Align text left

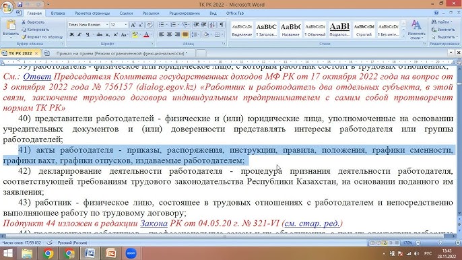pyautogui.click(x=162, y=35)
